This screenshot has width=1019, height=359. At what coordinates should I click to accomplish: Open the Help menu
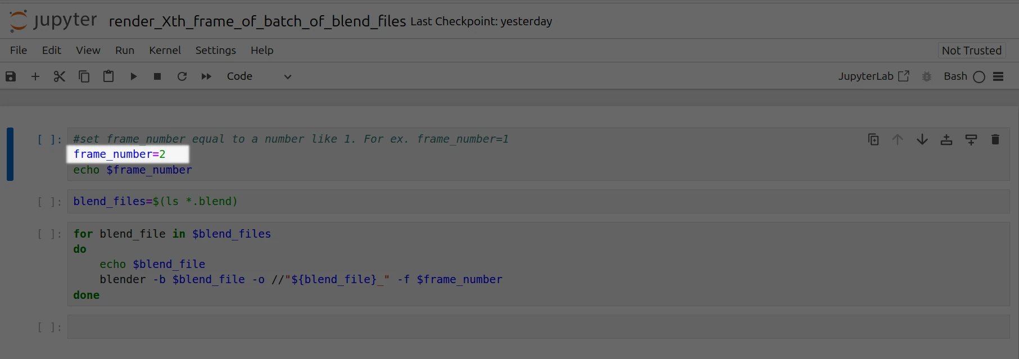pyautogui.click(x=262, y=51)
